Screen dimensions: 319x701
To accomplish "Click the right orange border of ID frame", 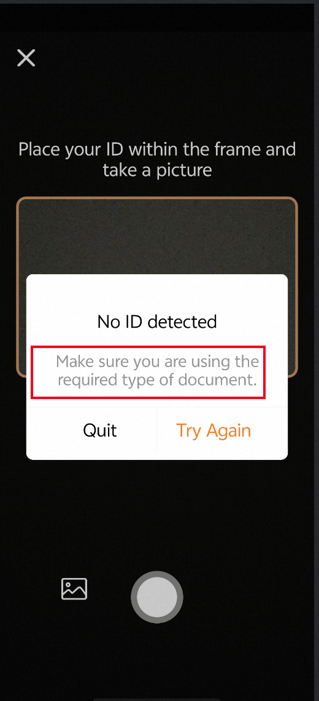I will tap(297, 237).
